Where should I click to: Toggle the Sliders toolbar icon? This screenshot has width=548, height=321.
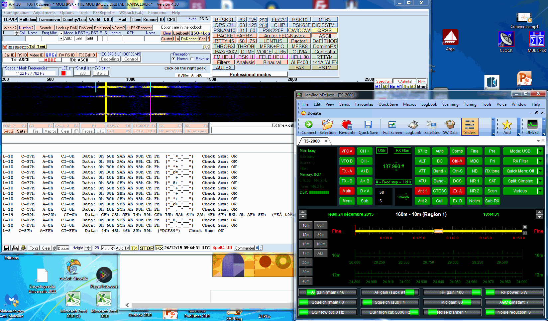coord(470,127)
